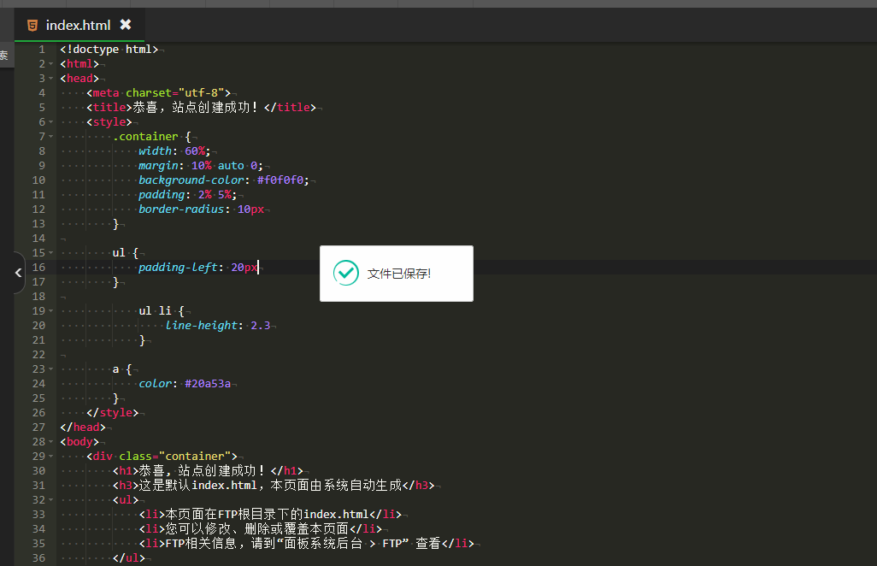Click line number 16 in the gutter

[x=38, y=268]
